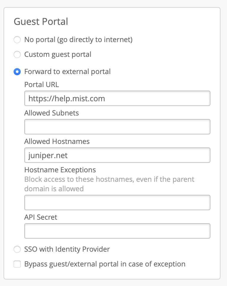
Task: Click the 'Allowed Subnets' field label
Action: click(51, 113)
